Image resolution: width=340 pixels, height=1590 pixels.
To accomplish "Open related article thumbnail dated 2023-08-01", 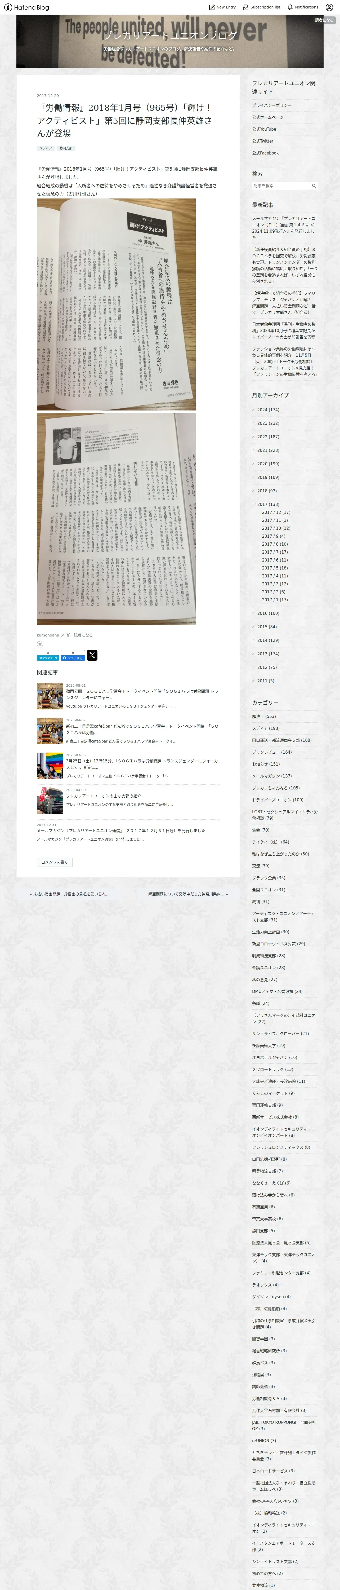I will (x=50, y=696).
